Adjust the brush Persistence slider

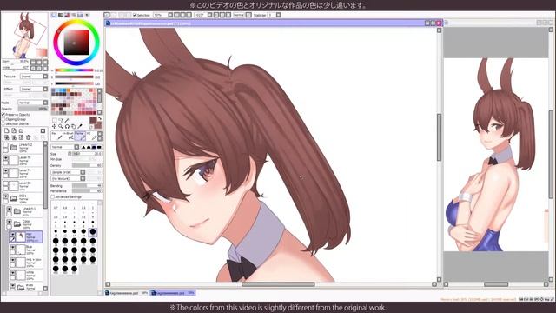[x=87, y=191]
